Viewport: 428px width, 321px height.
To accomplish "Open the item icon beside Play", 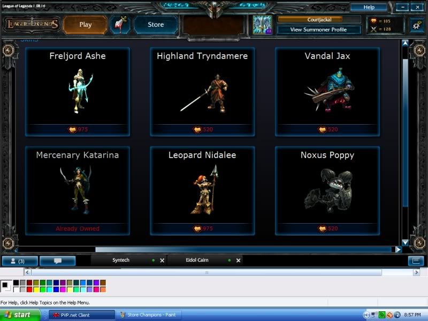I will pyautogui.click(x=120, y=25).
